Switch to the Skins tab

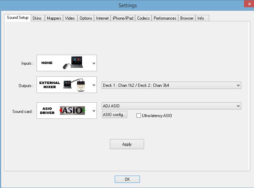coord(37,18)
